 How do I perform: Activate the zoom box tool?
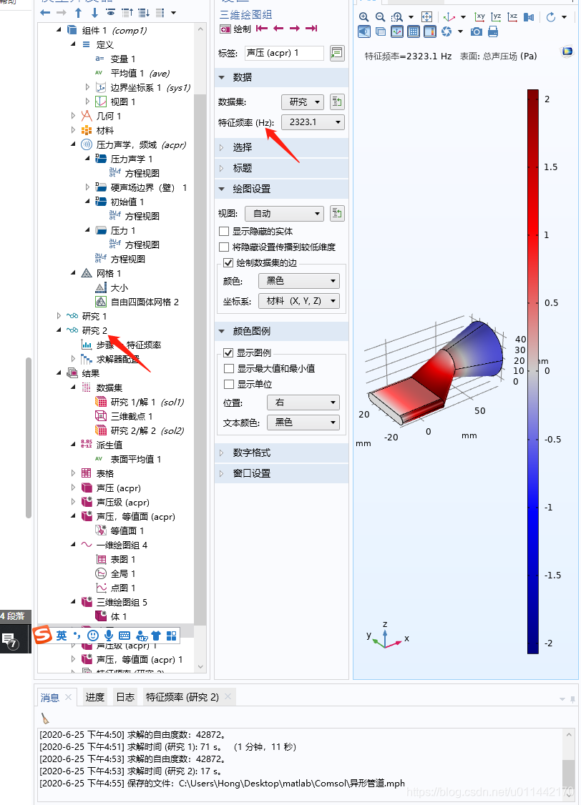coord(397,17)
